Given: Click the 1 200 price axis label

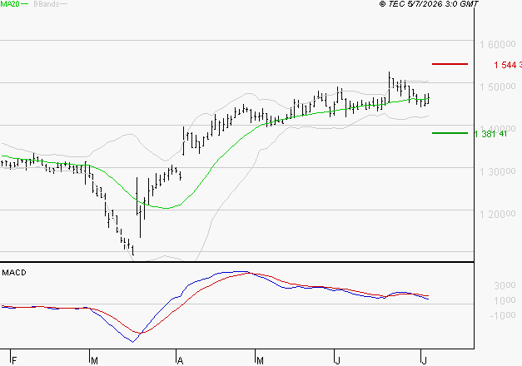Looking at the screenshot, I should [x=497, y=214].
